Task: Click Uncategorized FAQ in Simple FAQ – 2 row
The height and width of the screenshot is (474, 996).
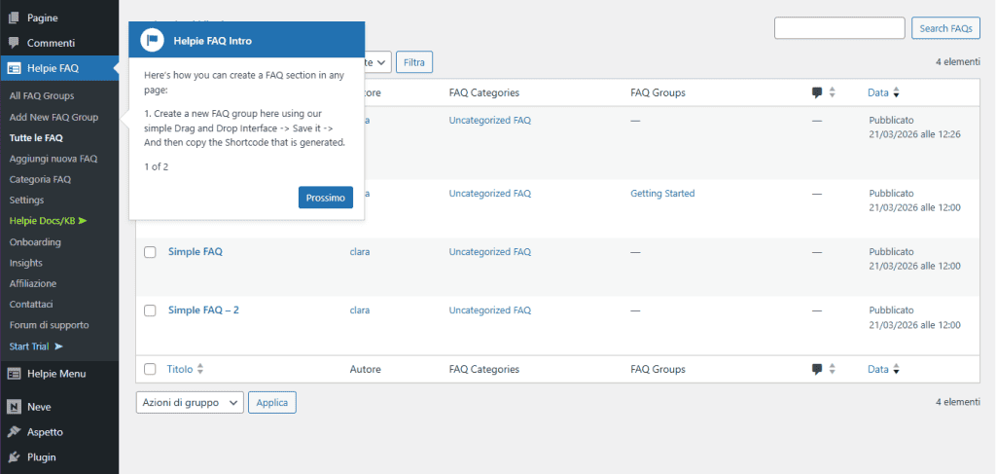Action: coord(490,310)
